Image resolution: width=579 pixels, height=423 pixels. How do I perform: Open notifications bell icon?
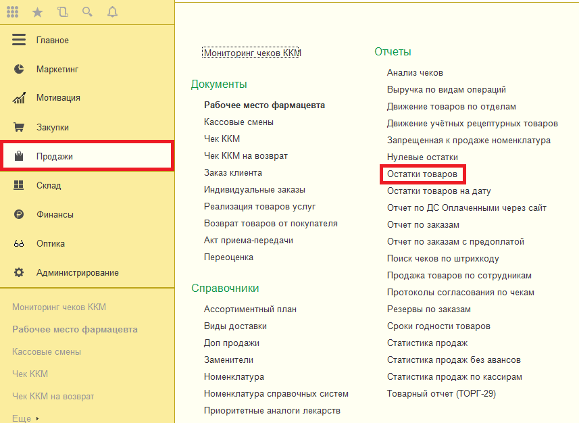(112, 11)
